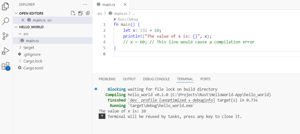Click the breadcrumb ellipsis segment
This screenshot has width=300, height=134.
tap(134, 13)
